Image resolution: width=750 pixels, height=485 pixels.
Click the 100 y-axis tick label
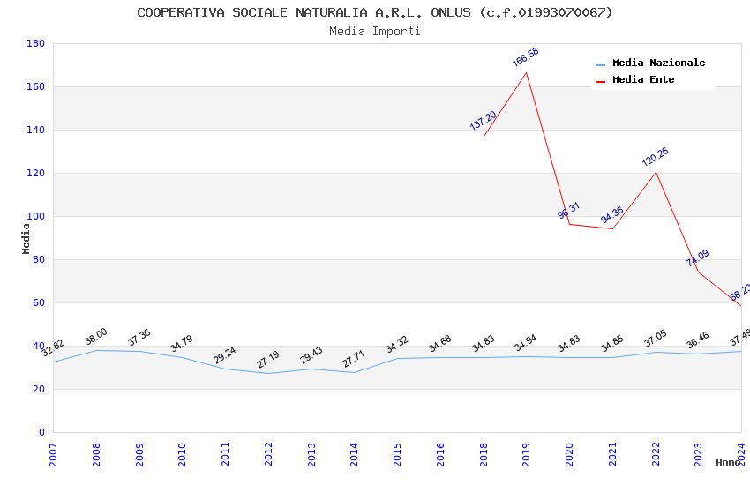point(35,216)
